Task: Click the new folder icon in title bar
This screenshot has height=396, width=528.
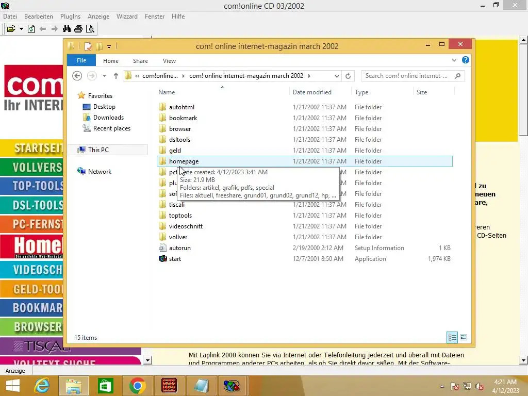Action: click(x=99, y=46)
